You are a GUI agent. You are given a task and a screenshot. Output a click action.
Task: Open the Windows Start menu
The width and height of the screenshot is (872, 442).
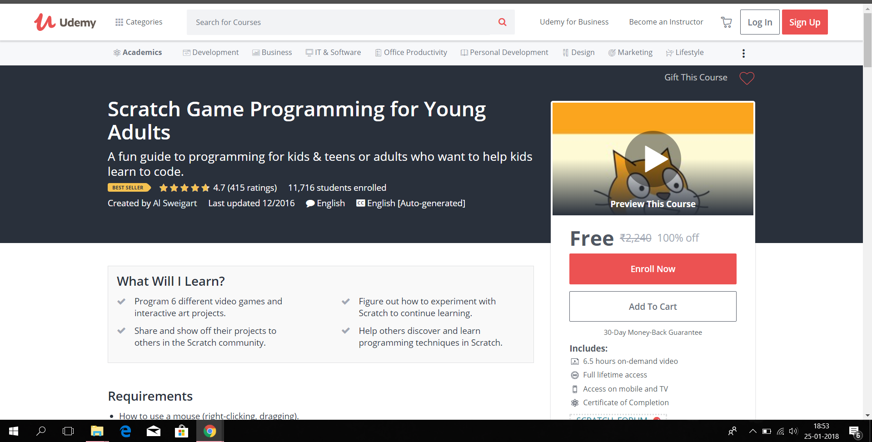coord(14,431)
